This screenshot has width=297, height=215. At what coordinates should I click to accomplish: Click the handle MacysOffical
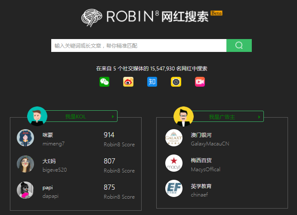tap(206, 170)
